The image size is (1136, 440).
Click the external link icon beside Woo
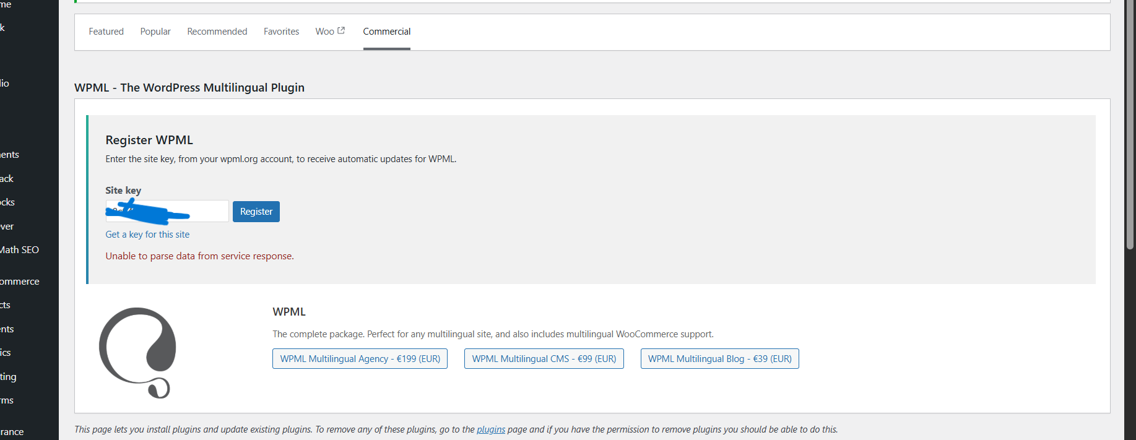click(x=341, y=30)
